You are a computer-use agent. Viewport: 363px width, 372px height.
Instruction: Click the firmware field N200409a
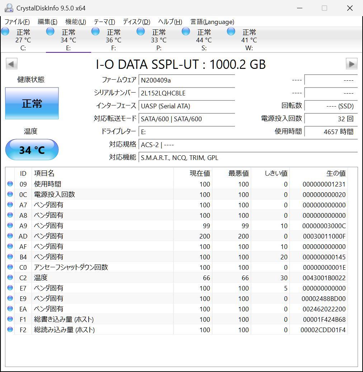187,80
